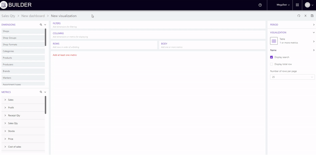Close the visualization with the X icon
Screen dimensions: 316x155
(306, 16)
